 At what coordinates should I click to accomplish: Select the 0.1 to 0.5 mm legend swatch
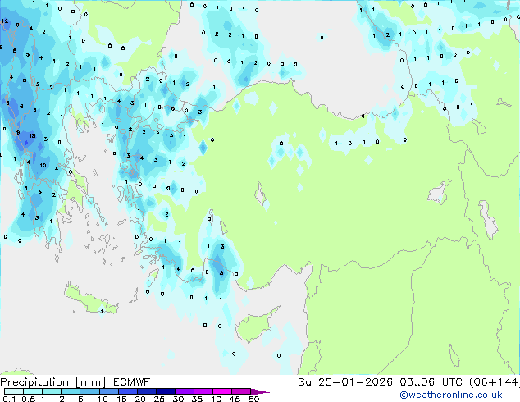point(14,391)
